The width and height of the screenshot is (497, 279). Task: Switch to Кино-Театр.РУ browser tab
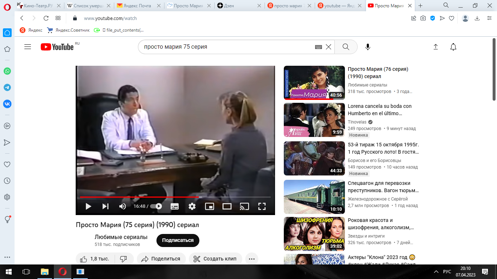38,5
